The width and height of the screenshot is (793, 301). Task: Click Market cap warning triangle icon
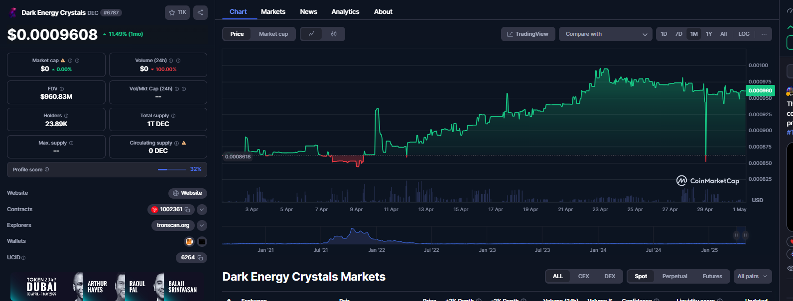coord(63,61)
